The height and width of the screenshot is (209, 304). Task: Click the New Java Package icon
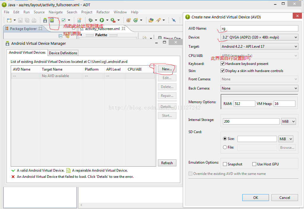[x=129, y=20]
